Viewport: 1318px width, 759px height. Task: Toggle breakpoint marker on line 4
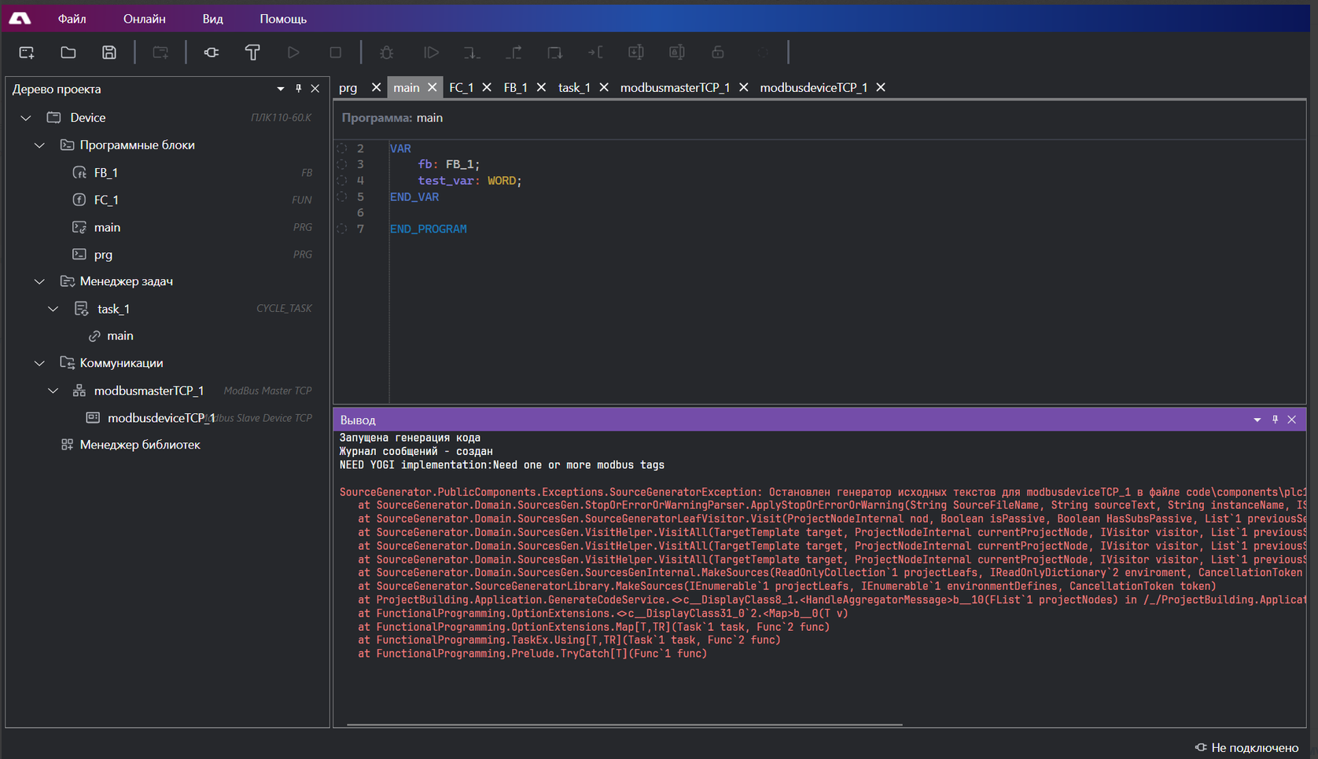tap(342, 181)
